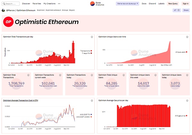This screenshot has width=192, height=135.
Task: Click the 1,708,769 total transactions value
Action: (16, 83)
